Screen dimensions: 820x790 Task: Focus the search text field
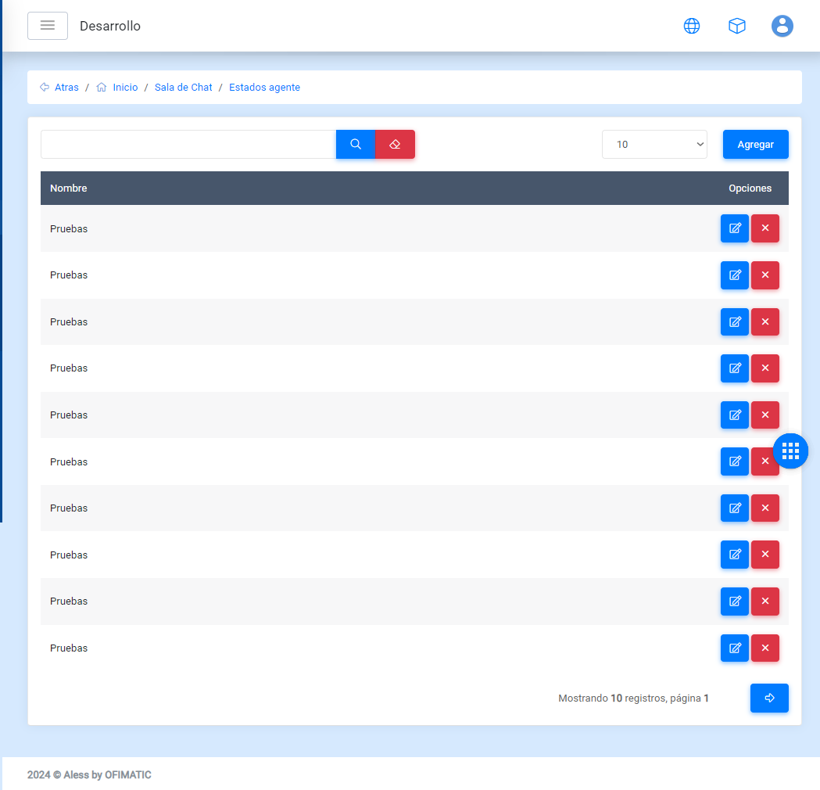pos(188,145)
